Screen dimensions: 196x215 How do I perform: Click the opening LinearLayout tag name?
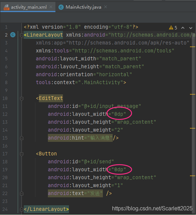pos(45,35)
